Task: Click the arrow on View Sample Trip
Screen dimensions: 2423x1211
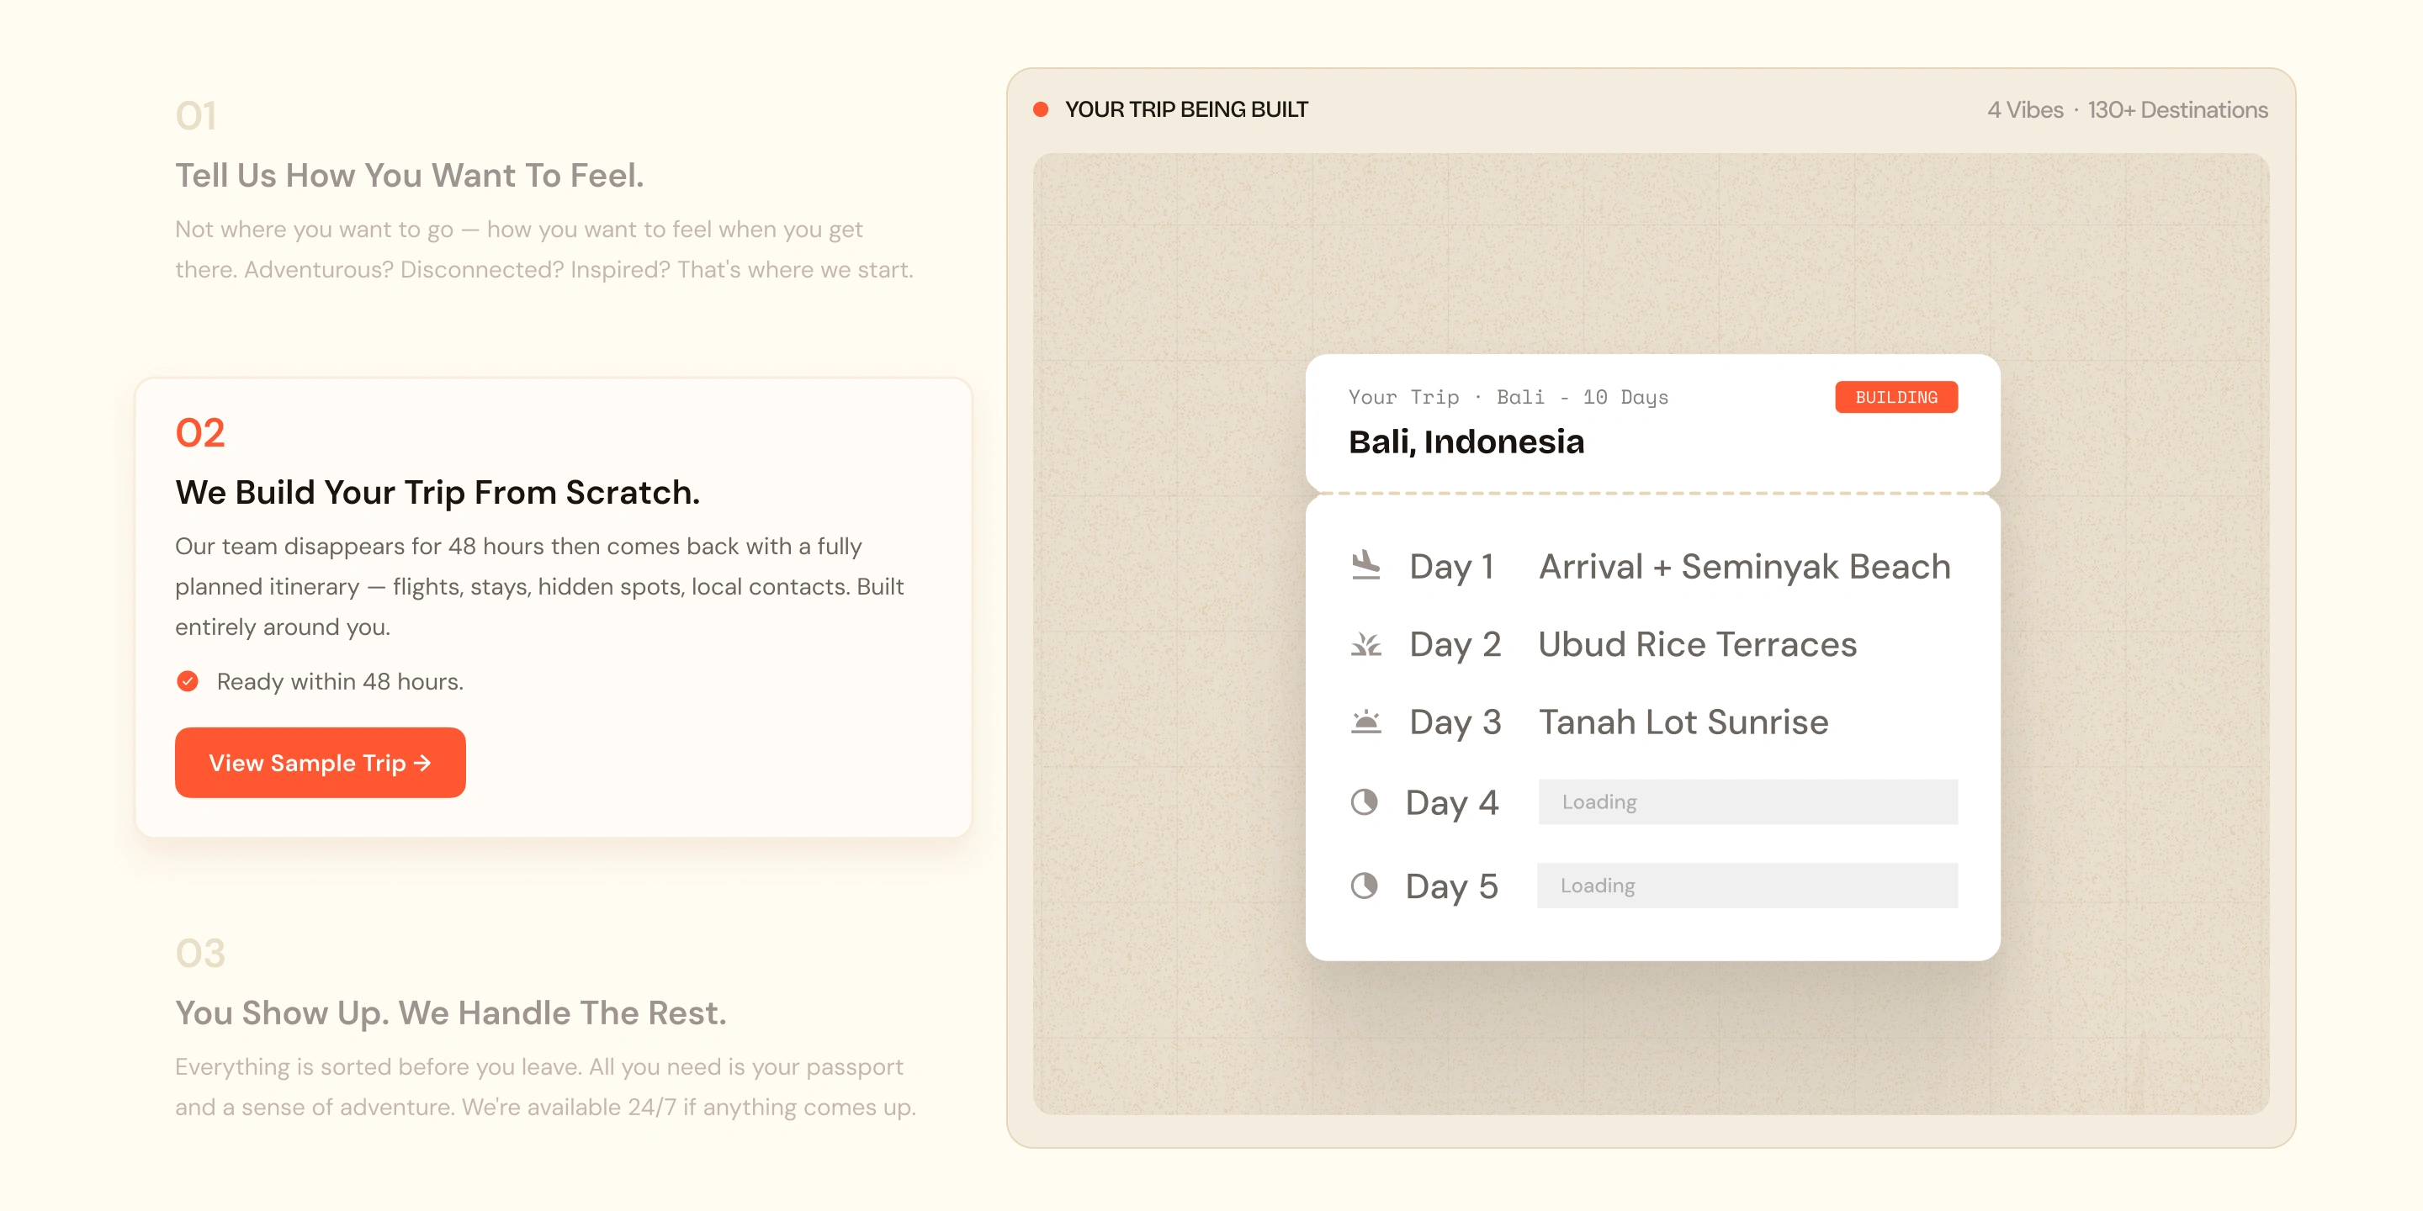Action: click(422, 763)
